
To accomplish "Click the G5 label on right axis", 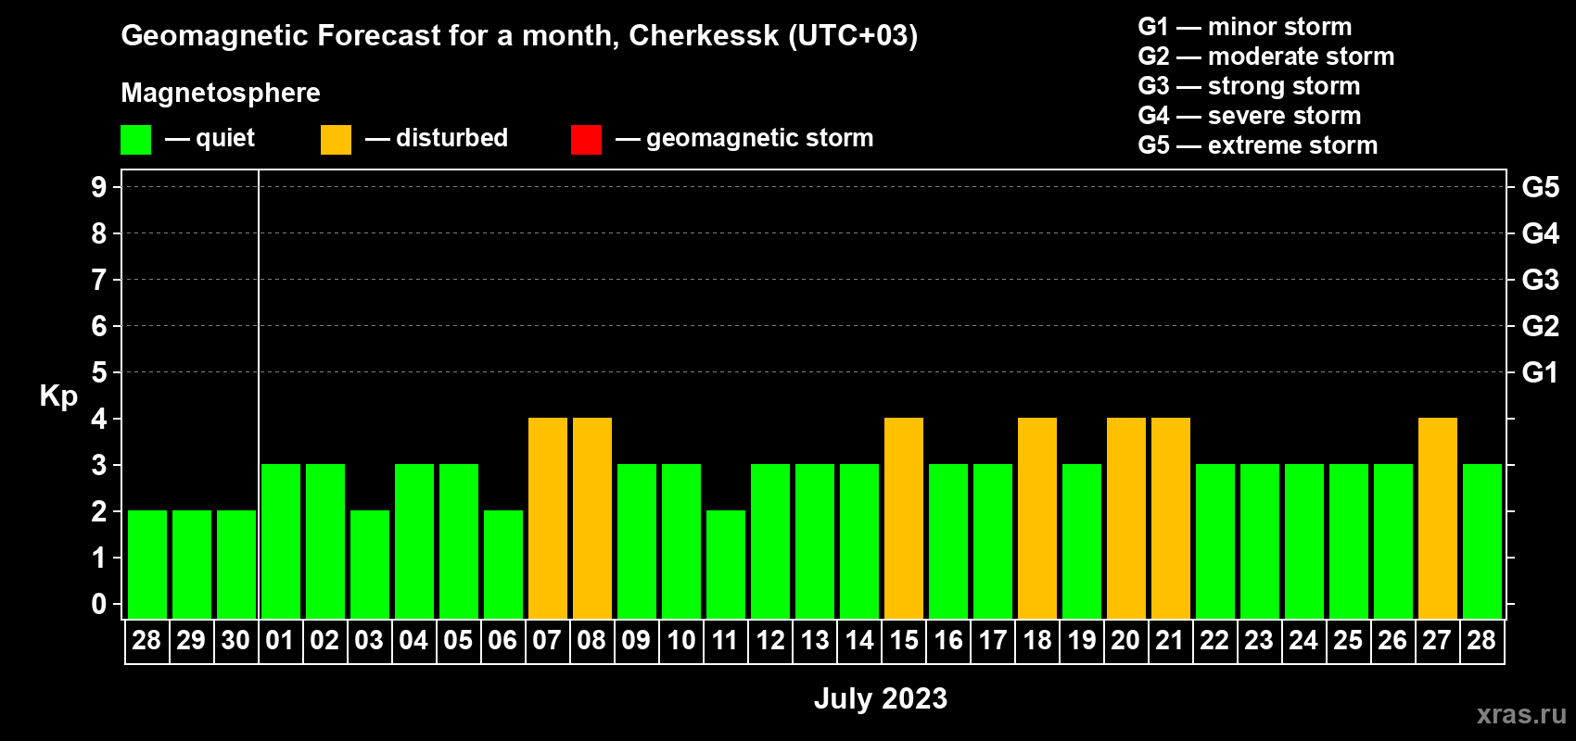I will 1540,187.
